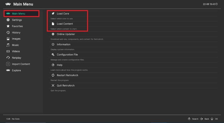224x123 pixels.
Task: Click the History clock icon
Action: point(8,32)
